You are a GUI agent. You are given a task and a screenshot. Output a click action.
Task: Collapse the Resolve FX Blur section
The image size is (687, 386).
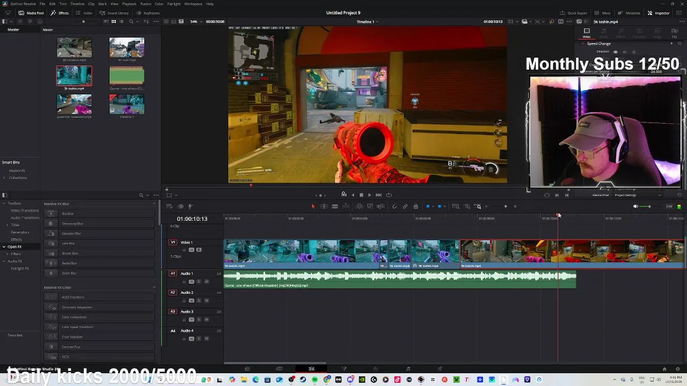(x=154, y=204)
